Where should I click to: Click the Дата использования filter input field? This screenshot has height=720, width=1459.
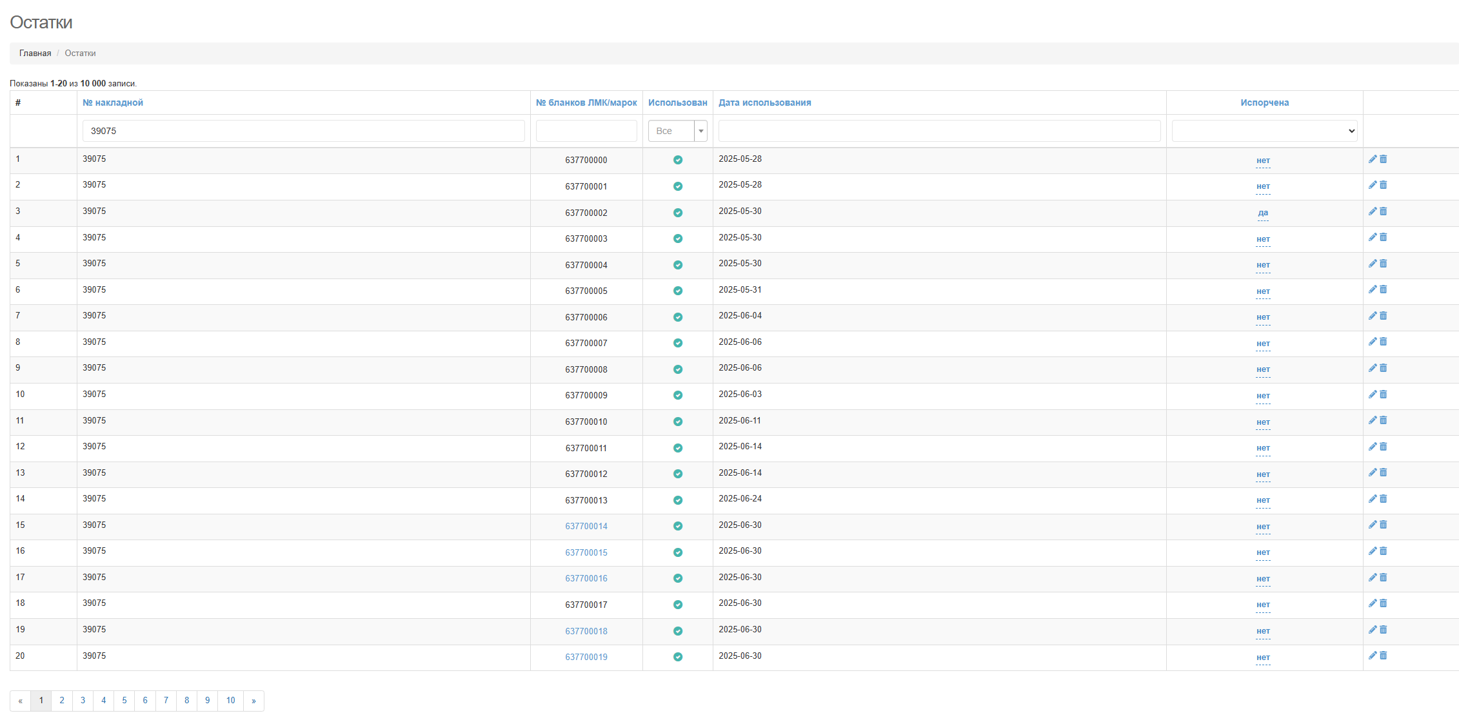pyautogui.click(x=939, y=131)
